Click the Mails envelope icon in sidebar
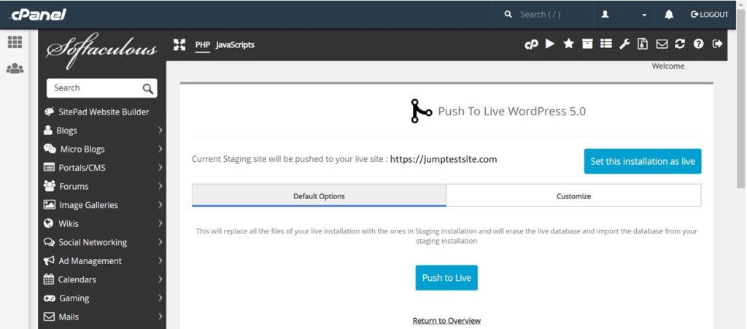The height and width of the screenshot is (329, 747). point(49,317)
